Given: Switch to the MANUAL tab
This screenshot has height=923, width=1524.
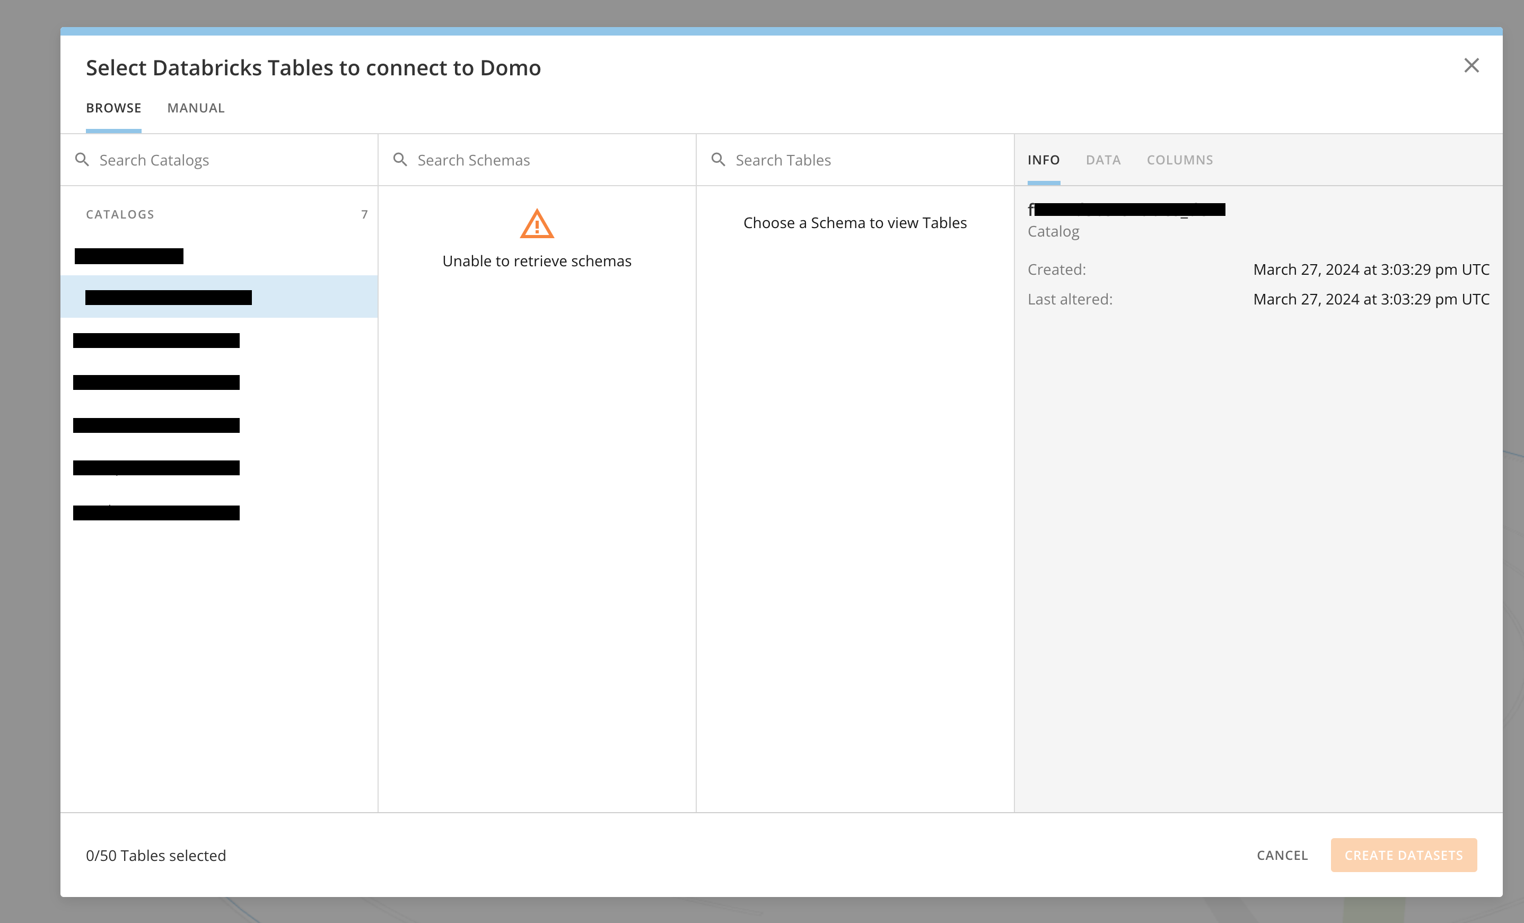Looking at the screenshot, I should tap(196, 108).
